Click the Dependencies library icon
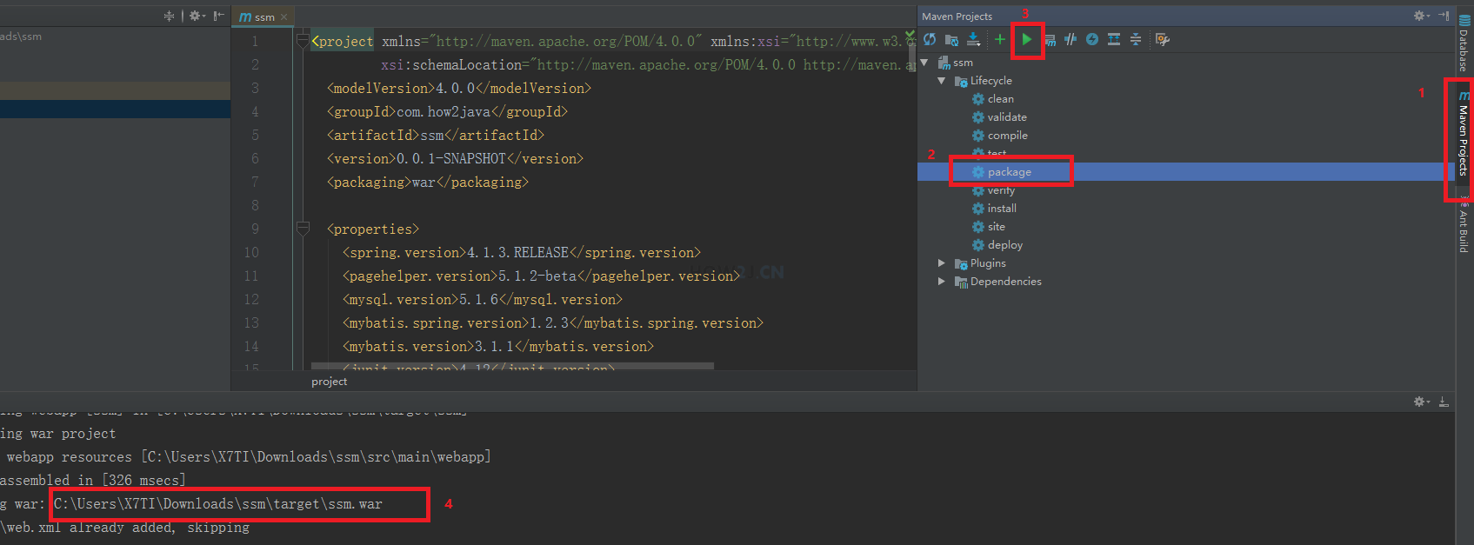The image size is (1474, 545). pyautogui.click(x=961, y=282)
